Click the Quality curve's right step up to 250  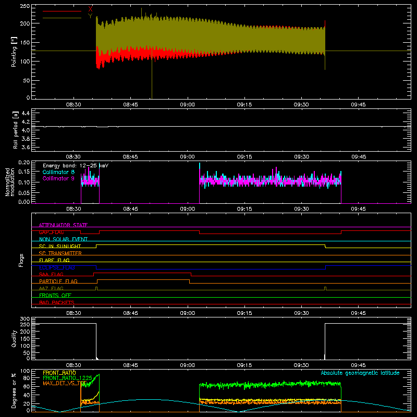click(x=325, y=341)
